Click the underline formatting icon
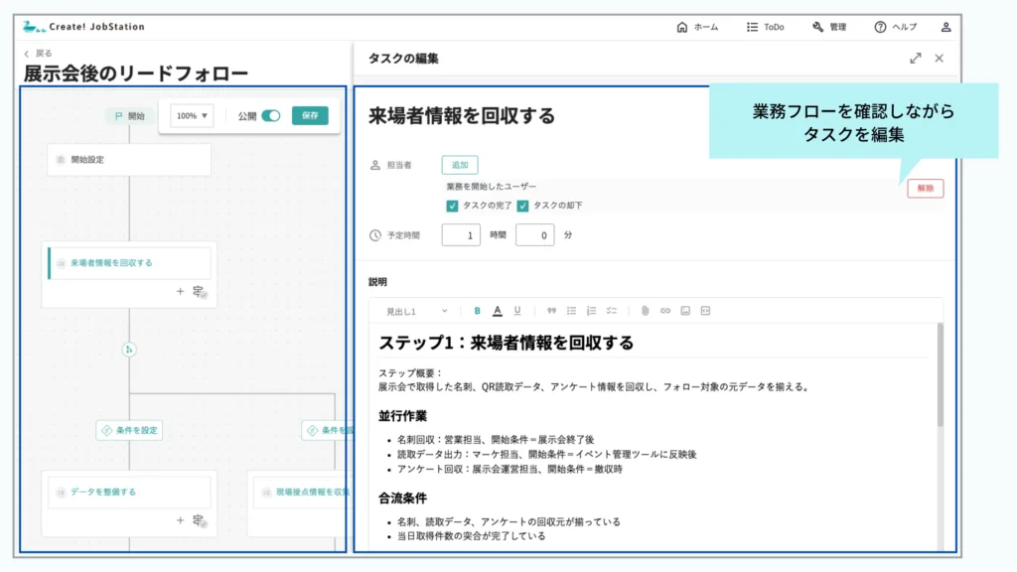Screen dimensions: 1017x572 coord(517,311)
